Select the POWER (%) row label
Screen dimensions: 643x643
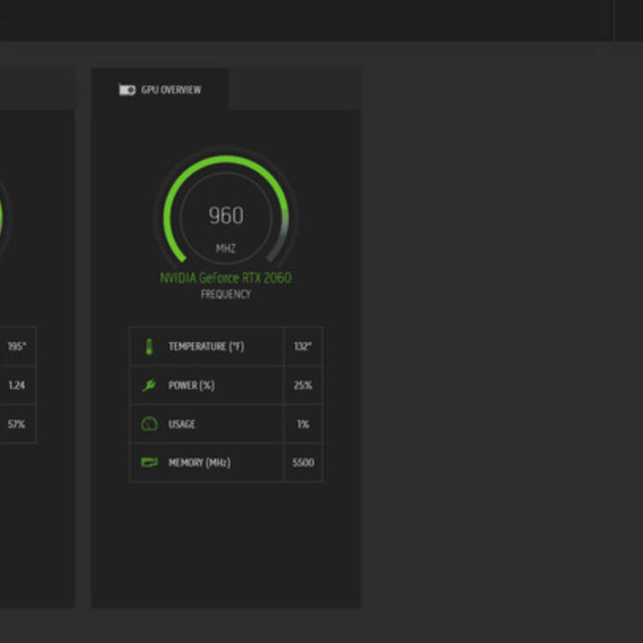pyautogui.click(x=191, y=385)
